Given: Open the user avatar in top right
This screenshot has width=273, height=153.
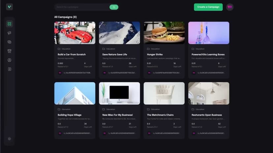Looking at the screenshot, I should (230, 7).
